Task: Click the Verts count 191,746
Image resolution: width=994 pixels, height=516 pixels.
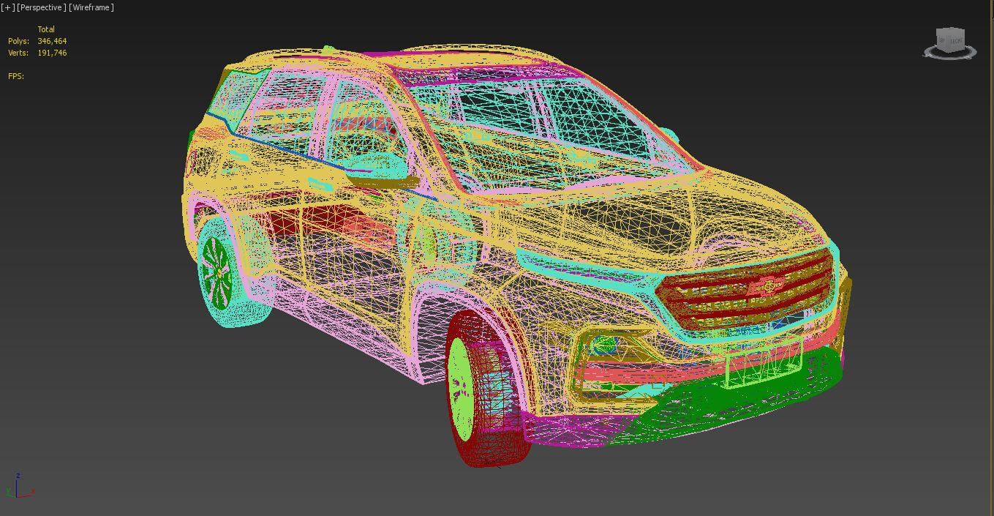Action: 52,53
